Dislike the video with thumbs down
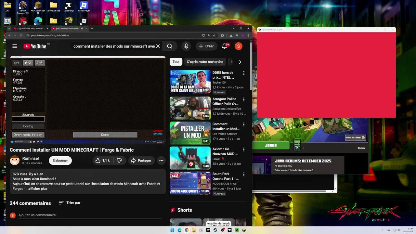 click(x=119, y=161)
